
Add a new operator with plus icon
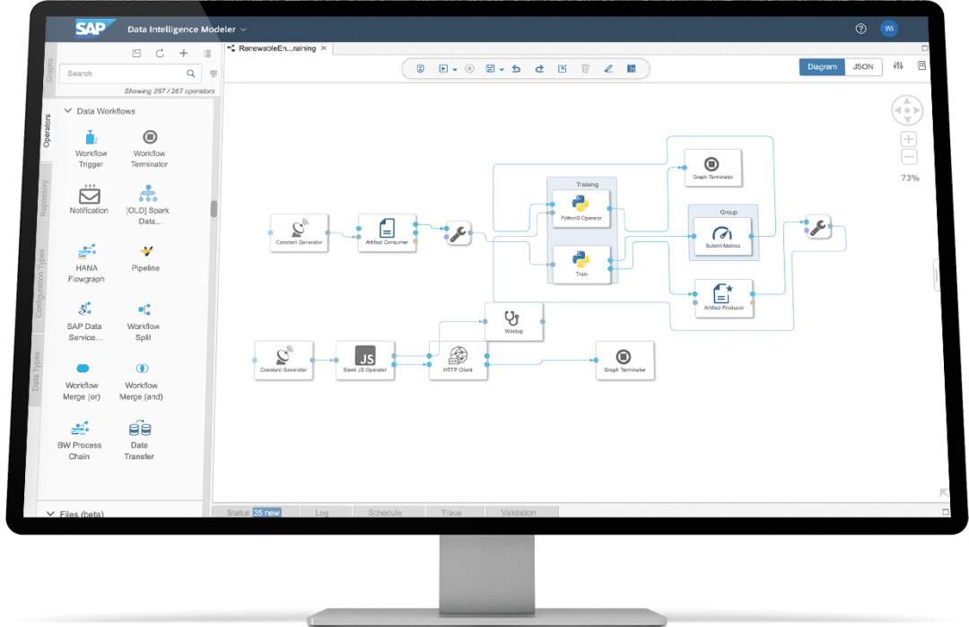[184, 54]
